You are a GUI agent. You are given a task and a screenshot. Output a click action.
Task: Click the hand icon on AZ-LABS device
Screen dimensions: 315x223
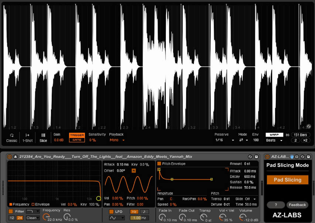pyautogui.click(x=292, y=157)
